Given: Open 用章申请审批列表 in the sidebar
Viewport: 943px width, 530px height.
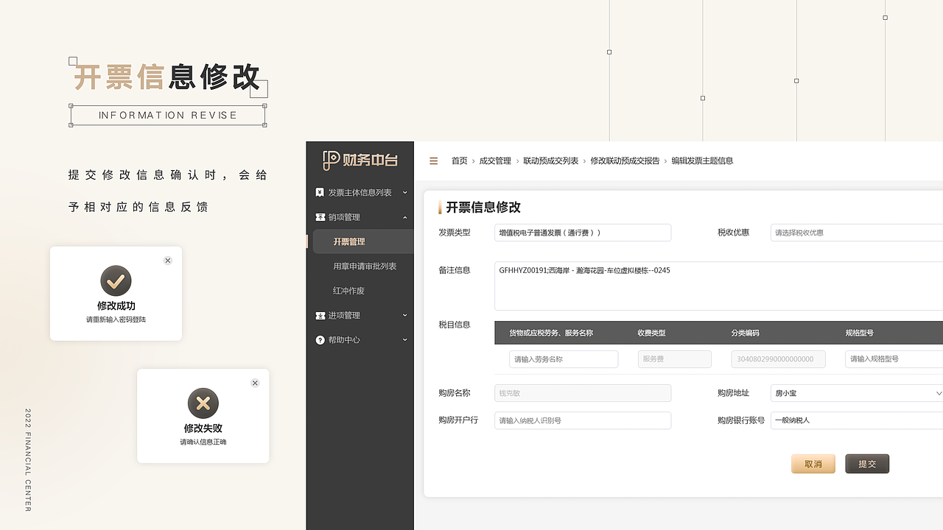Looking at the screenshot, I should [365, 266].
